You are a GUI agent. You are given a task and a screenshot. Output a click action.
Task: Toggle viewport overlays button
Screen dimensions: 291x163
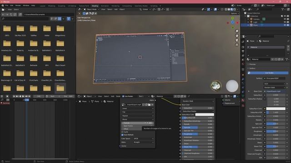coord(215,9)
